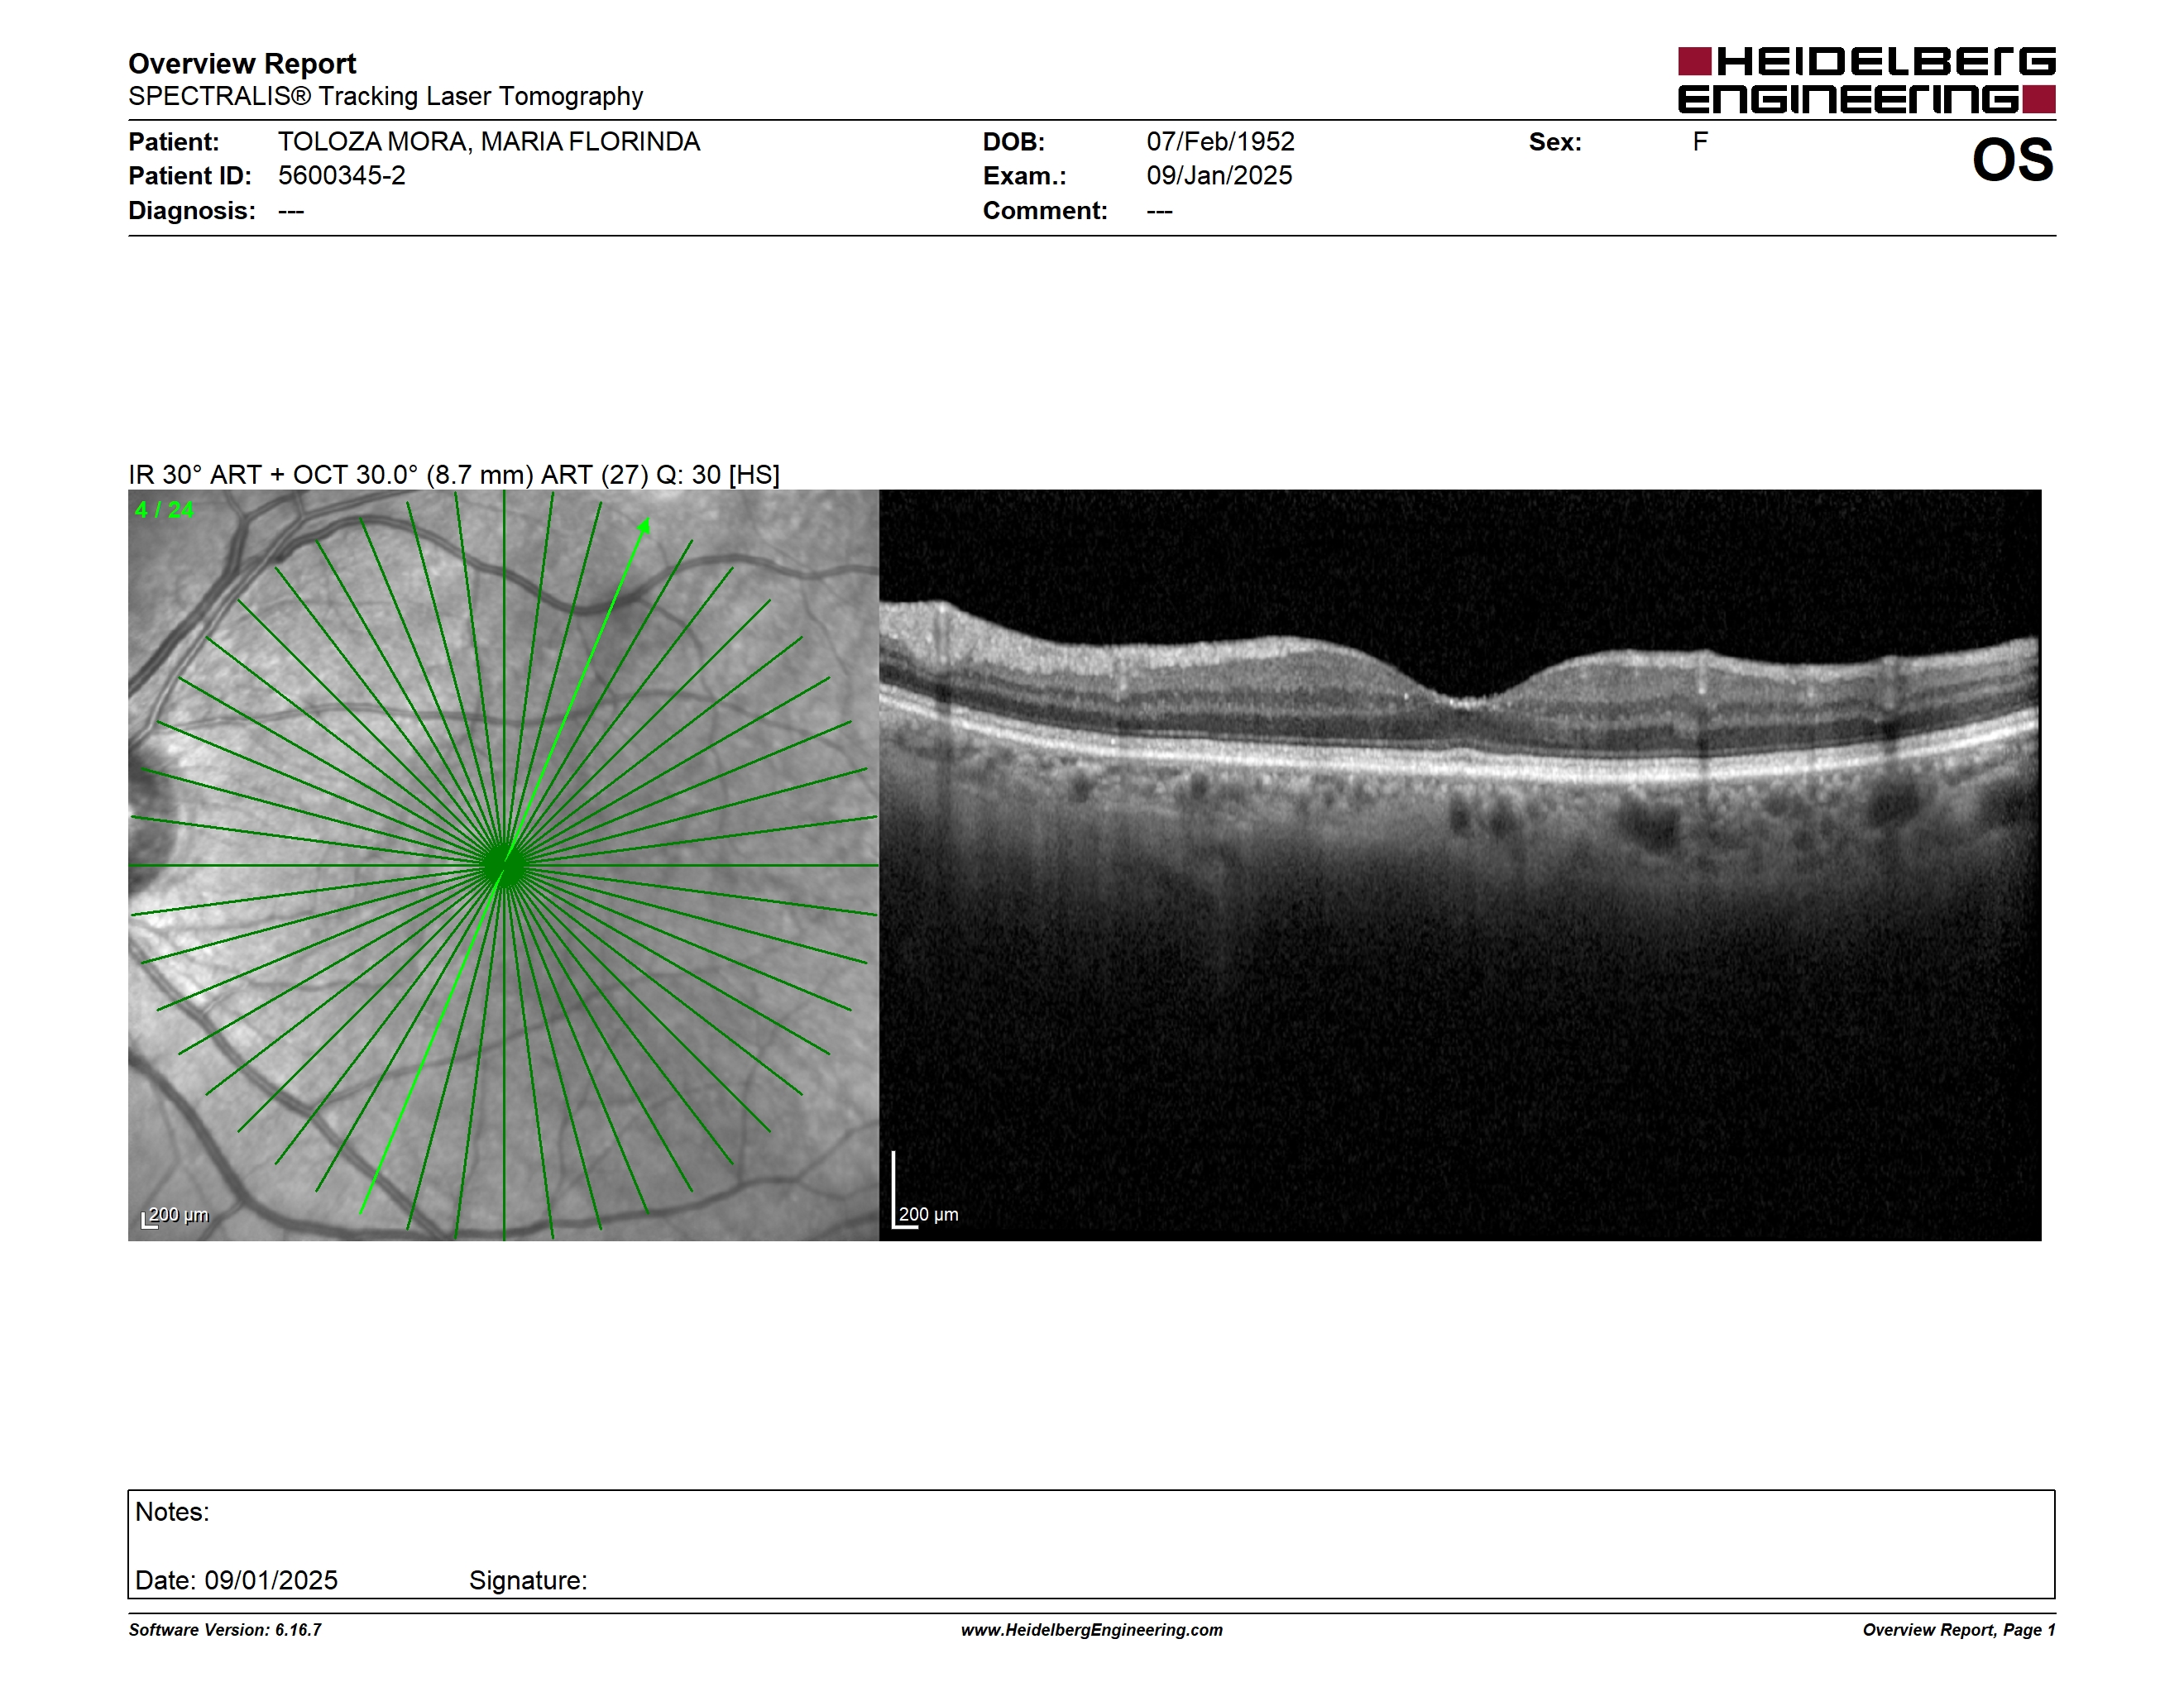Click the "IR 30° ART + OCT 30.0°" scan caption
Image resolution: width=2184 pixels, height=1687 pixels.
point(454,475)
